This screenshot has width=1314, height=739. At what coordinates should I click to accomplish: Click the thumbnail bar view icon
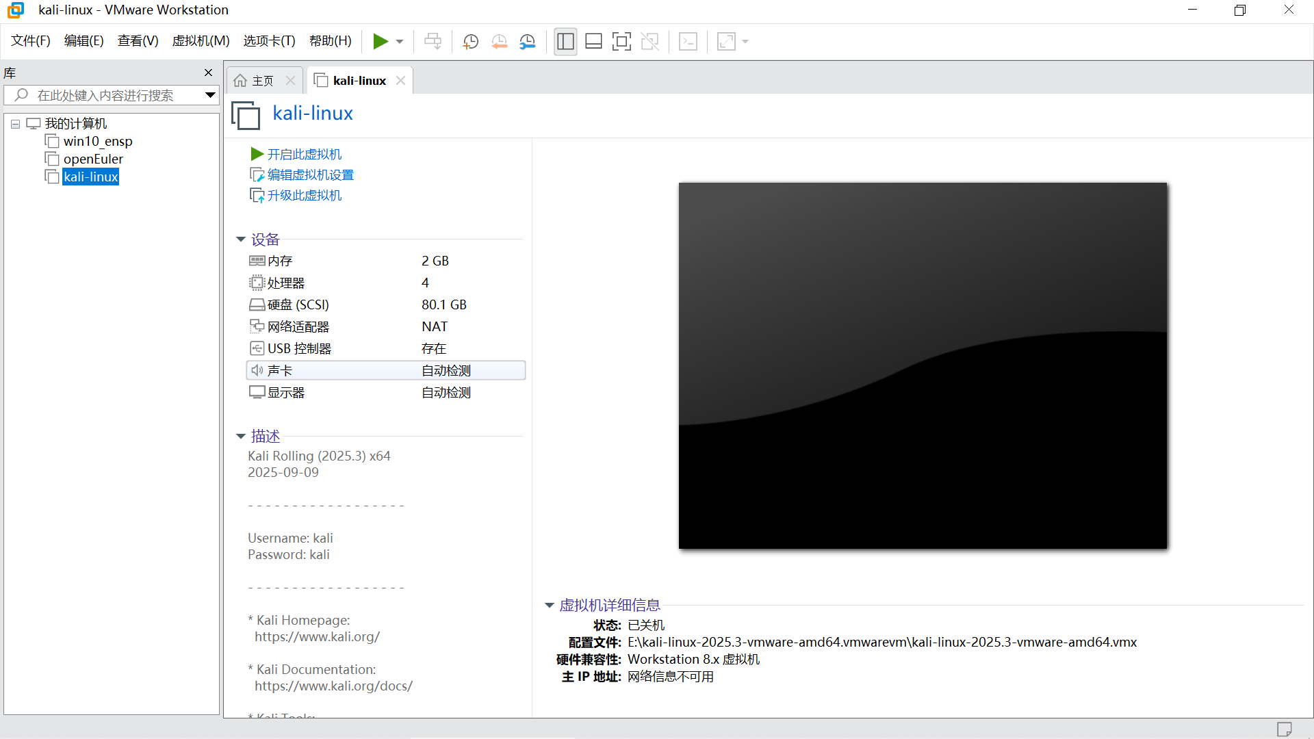coord(593,42)
